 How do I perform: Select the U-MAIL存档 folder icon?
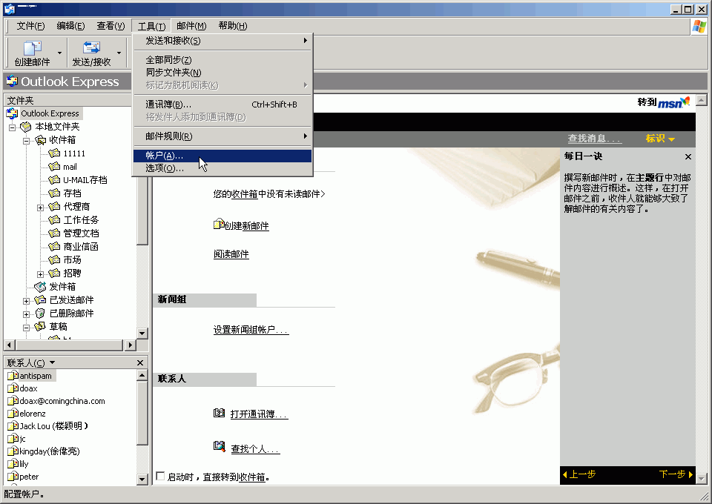[x=54, y=179]
